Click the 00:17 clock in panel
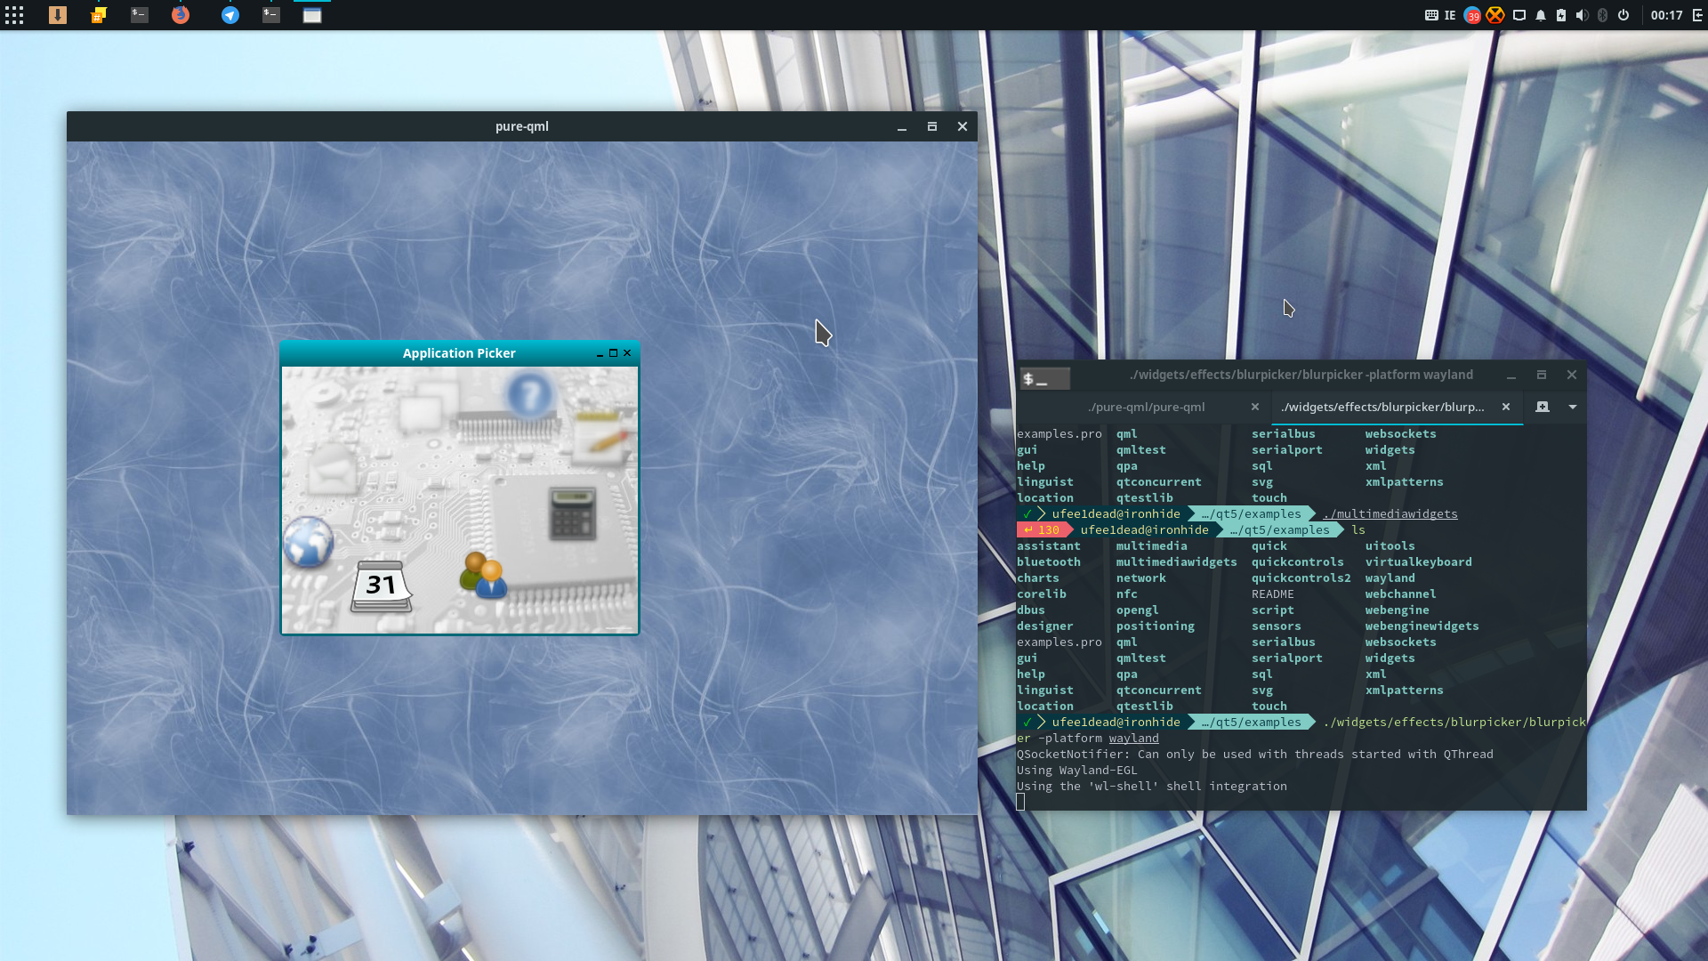 pyautogui.click(x=1666, y=15)
